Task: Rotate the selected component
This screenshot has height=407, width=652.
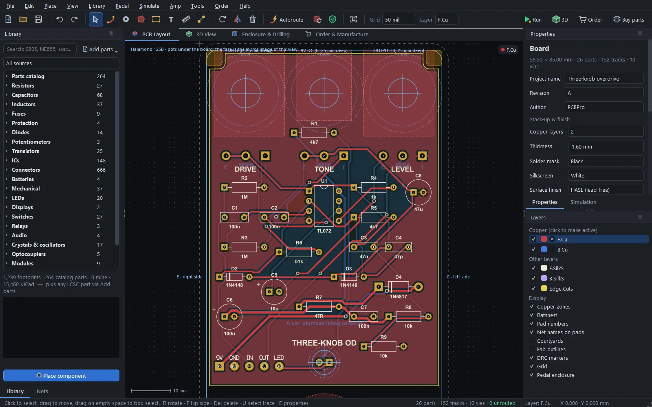Action: pos(222,19)
